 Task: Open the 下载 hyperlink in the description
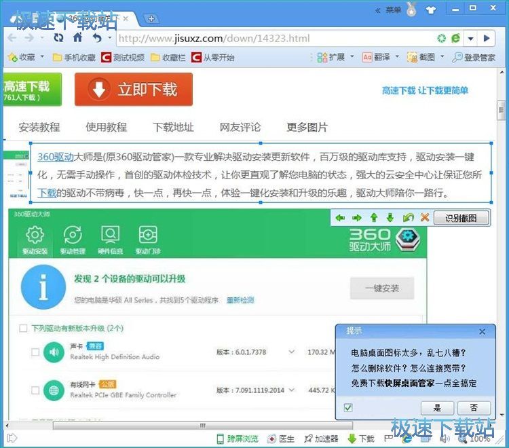click(47, 193)
